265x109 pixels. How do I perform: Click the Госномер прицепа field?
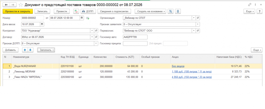coord(135,43)
